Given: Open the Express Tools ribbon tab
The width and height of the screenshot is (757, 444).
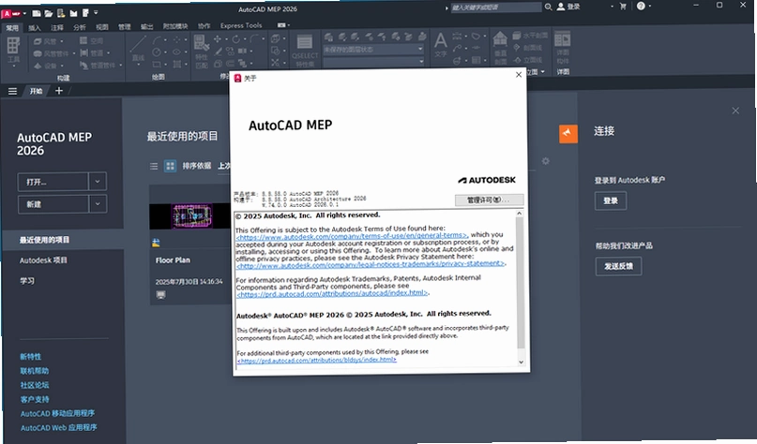Looking at the screenshot, I should click(x=241, y=25).
